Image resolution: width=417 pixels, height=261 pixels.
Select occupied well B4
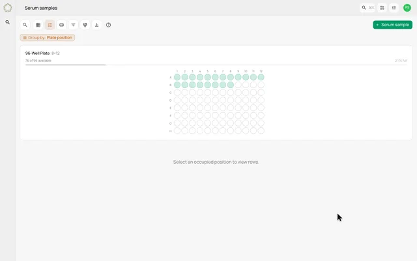coord(200,85)
